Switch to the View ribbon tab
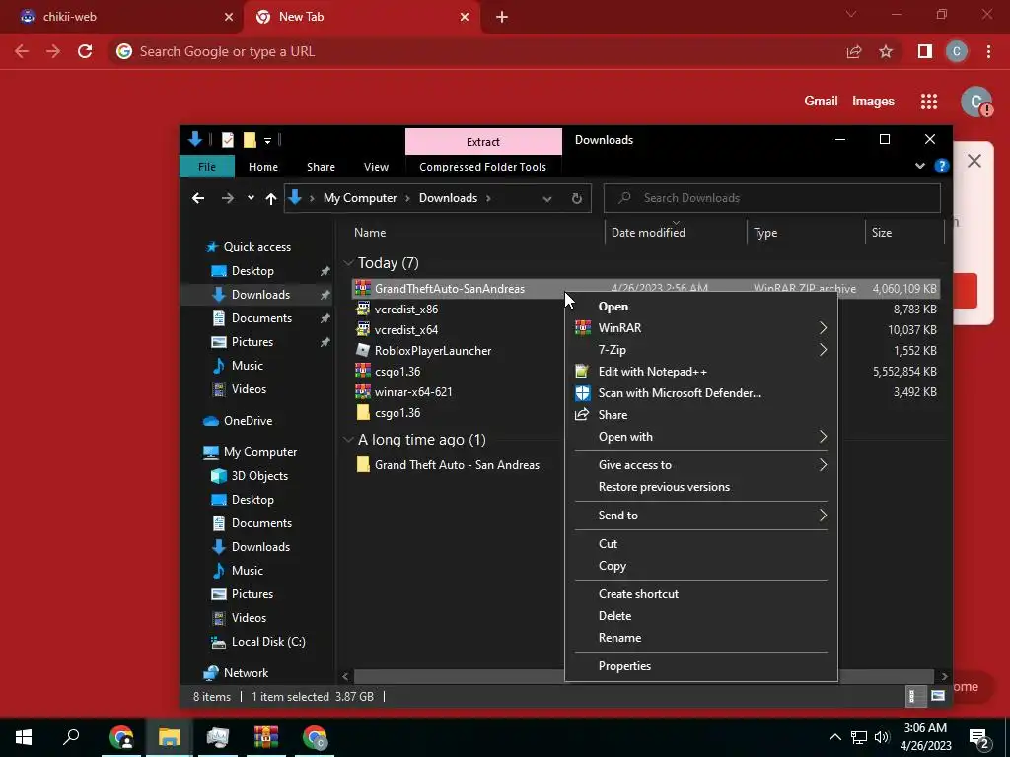The height and width of the screenshot is (757, 1010). click(376, 166)
